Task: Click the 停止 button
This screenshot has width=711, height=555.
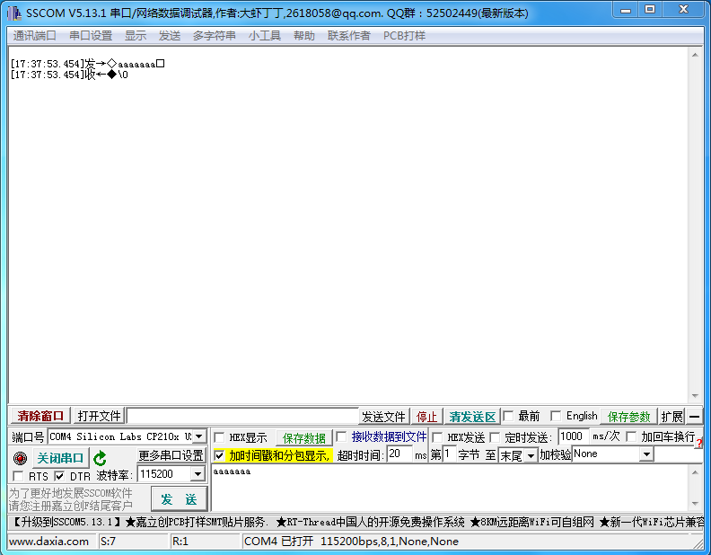Action: coord(426,417)
